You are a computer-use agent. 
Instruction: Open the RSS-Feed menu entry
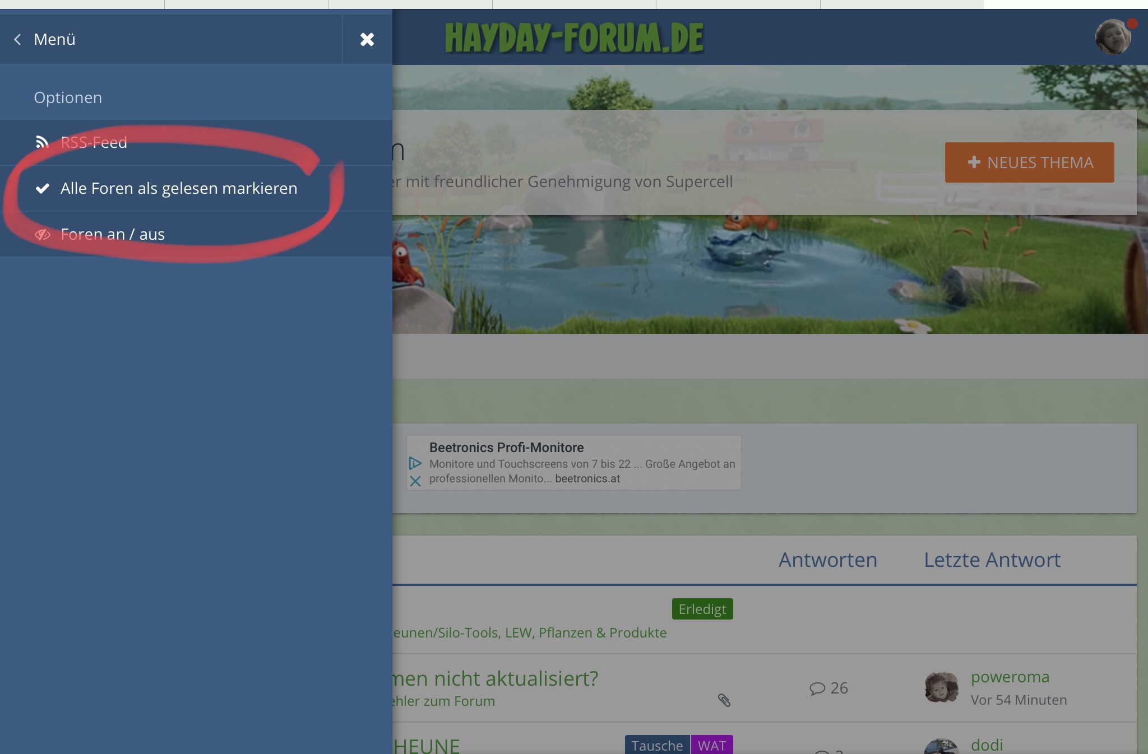pos(94,142)
